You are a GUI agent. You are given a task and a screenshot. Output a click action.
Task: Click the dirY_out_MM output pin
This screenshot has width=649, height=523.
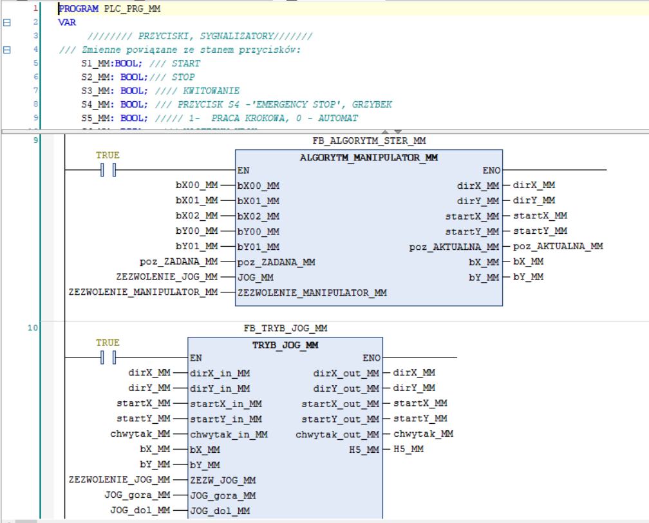[x=346, y=389]
